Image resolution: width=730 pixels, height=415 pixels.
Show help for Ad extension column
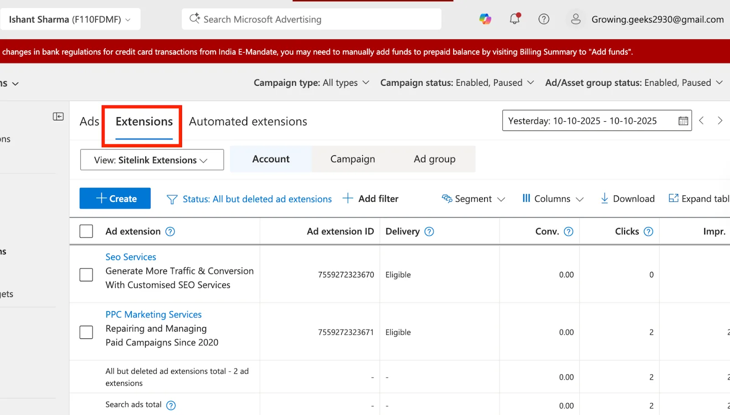170,232
